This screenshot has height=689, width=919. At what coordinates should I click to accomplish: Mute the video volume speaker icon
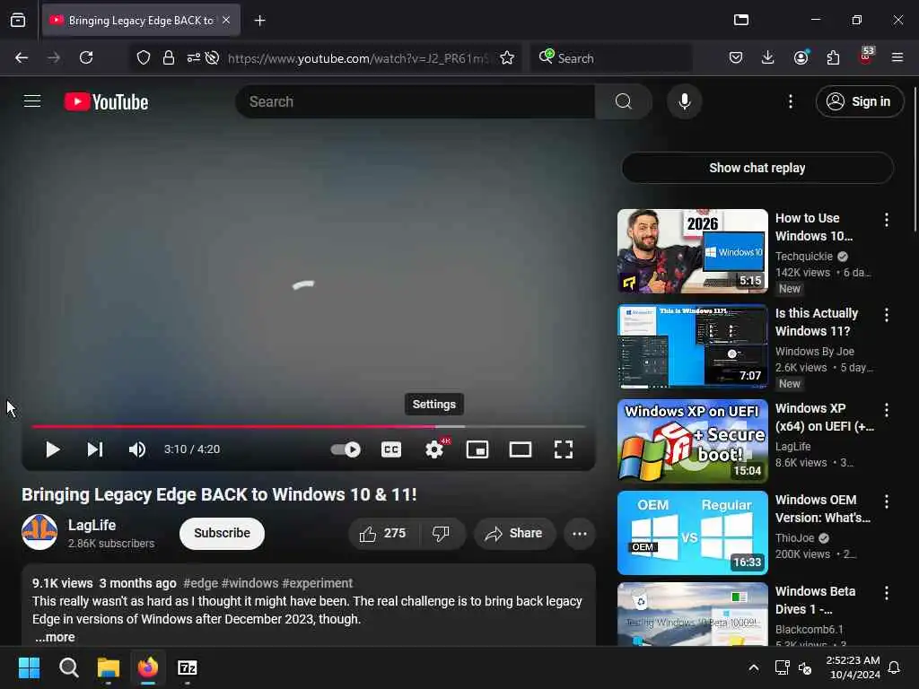[137, 449]
